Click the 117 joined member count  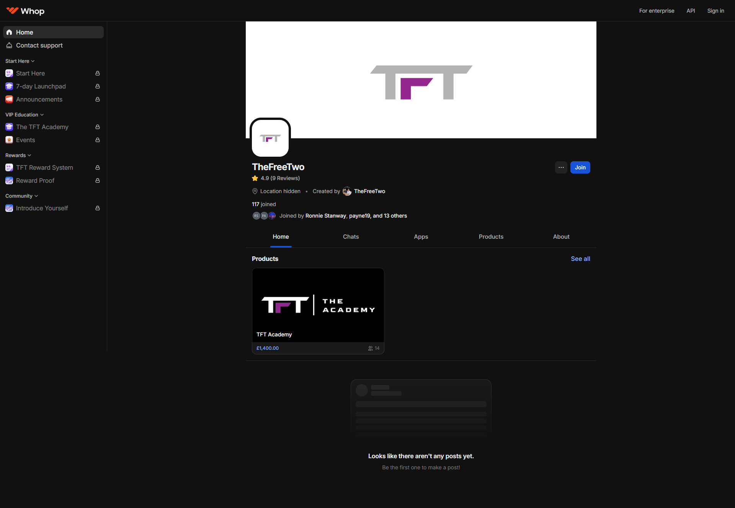pos(264,204)
